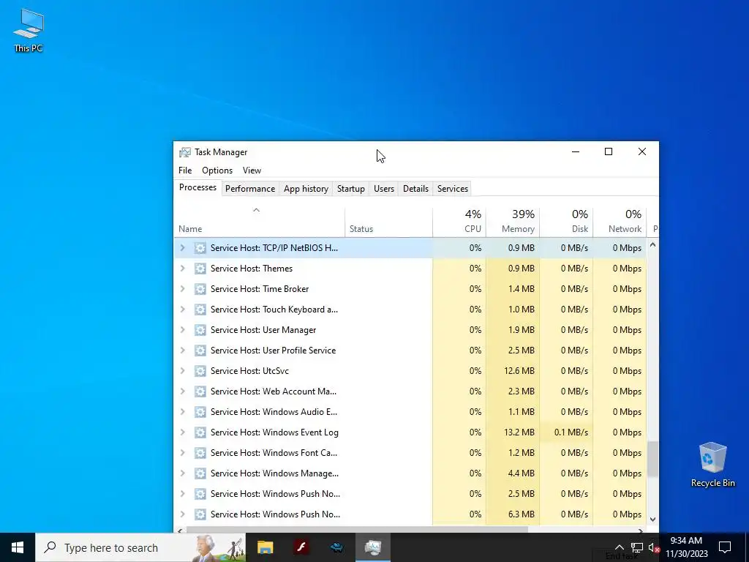The height and width of the screenshot is (562, 749).
Task: Click the muted volume icon in tray
Action: pos(654,547)
